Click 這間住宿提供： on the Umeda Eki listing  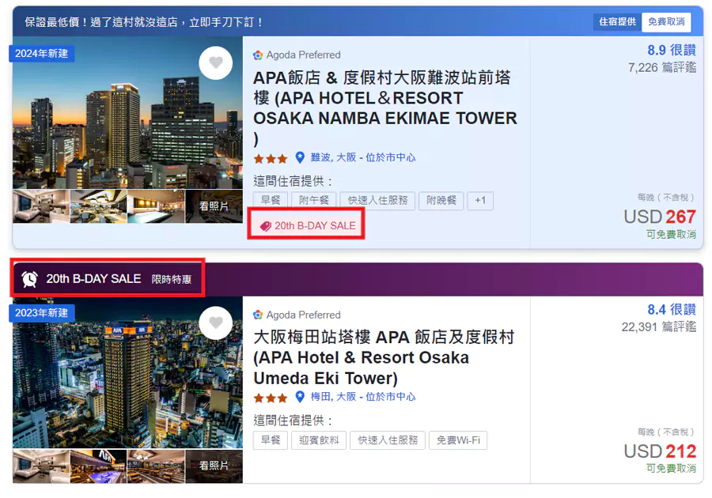[294, 421]
